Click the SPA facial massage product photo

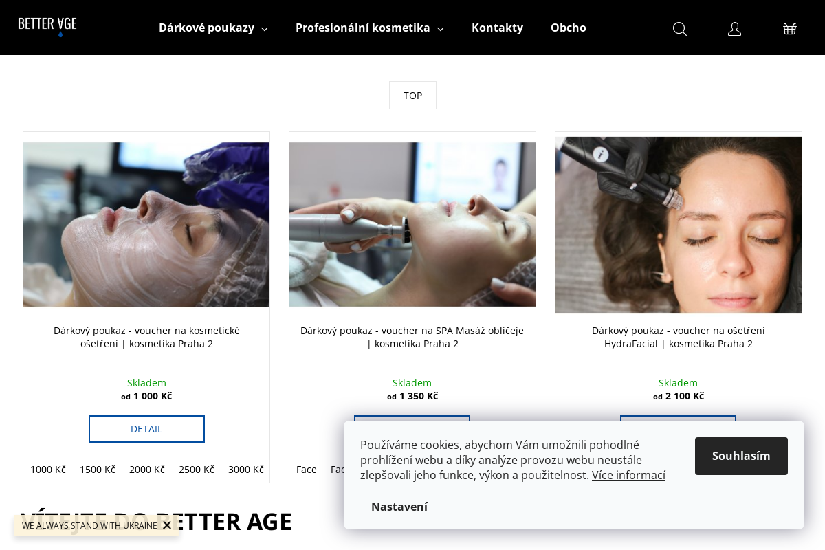[x=412, y=224]
